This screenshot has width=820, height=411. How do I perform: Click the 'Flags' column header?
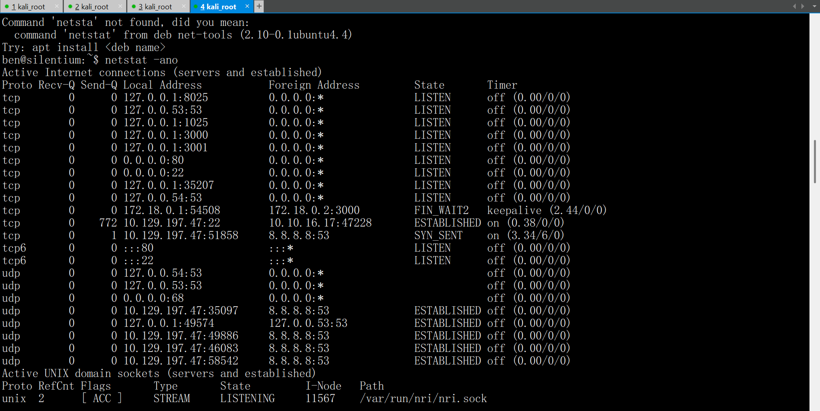tap(95, 386)
